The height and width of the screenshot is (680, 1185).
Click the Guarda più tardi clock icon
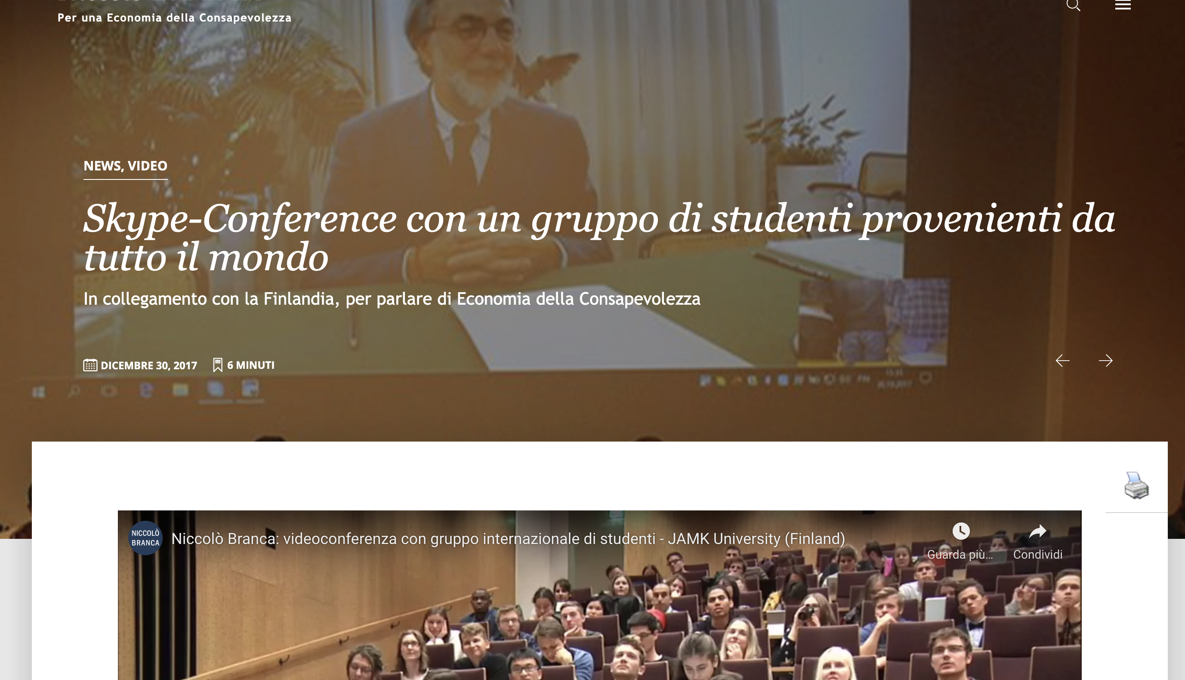click(960, 531)
